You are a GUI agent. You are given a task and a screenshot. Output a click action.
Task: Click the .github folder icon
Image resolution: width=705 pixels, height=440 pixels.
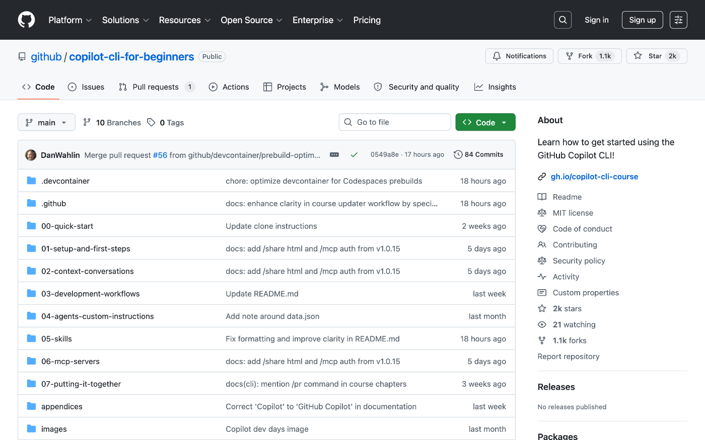coord(31,203)
